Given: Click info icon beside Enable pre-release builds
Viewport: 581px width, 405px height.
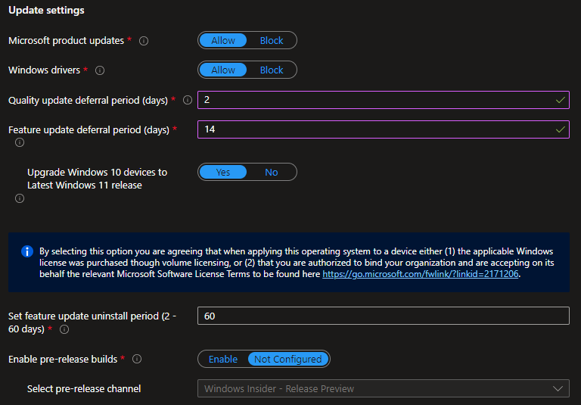Looking at the screenshot, I should point(137,360).
